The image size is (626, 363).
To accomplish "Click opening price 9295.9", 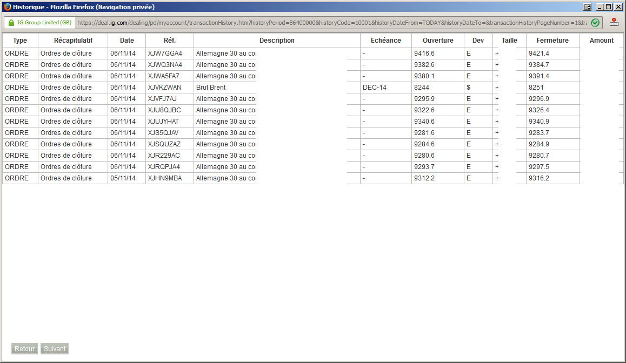I will tap(424, 99).
